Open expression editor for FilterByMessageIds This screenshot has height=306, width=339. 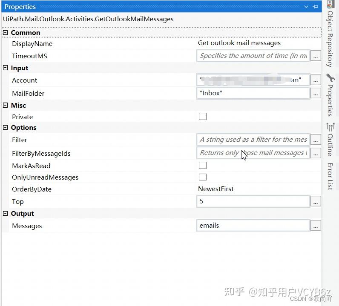316,153
